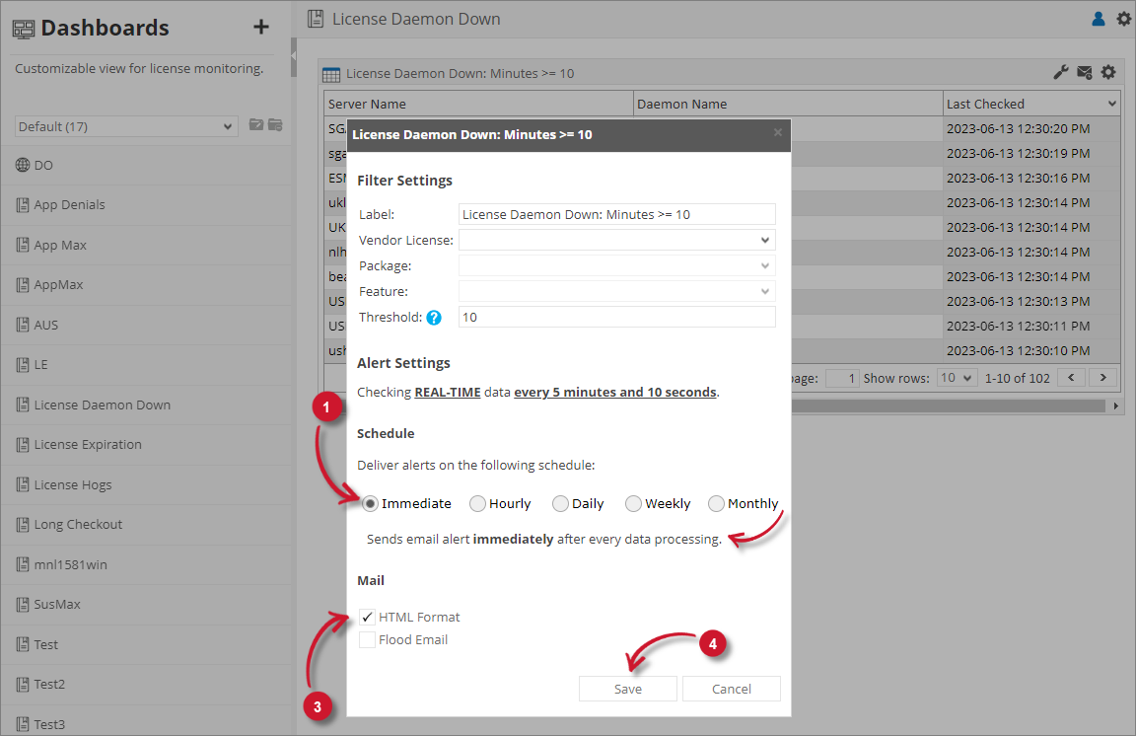1136x736 pixels.
Task: Click the email alert envelope icon
Action: [x=1085, y=72]
